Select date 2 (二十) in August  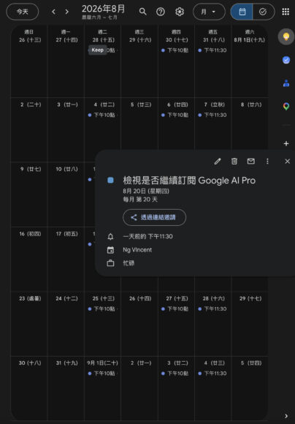[31, 105]
